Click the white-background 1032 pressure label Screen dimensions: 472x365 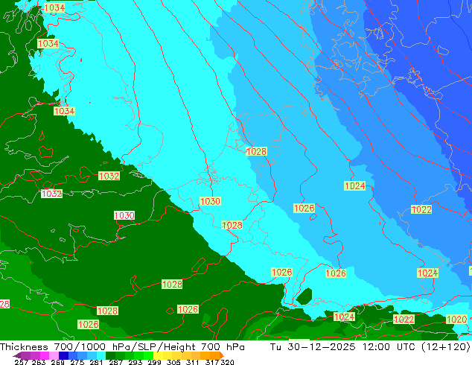[52, 194]
